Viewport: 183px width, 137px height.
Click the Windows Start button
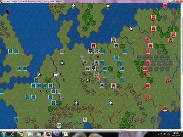pos(4,134)
